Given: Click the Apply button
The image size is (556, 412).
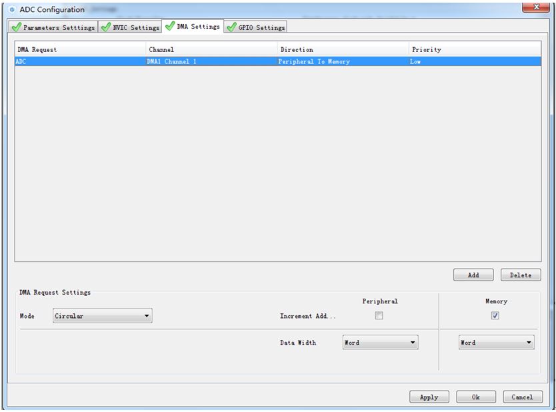Looking at the screenshot, I should (429, 397).
